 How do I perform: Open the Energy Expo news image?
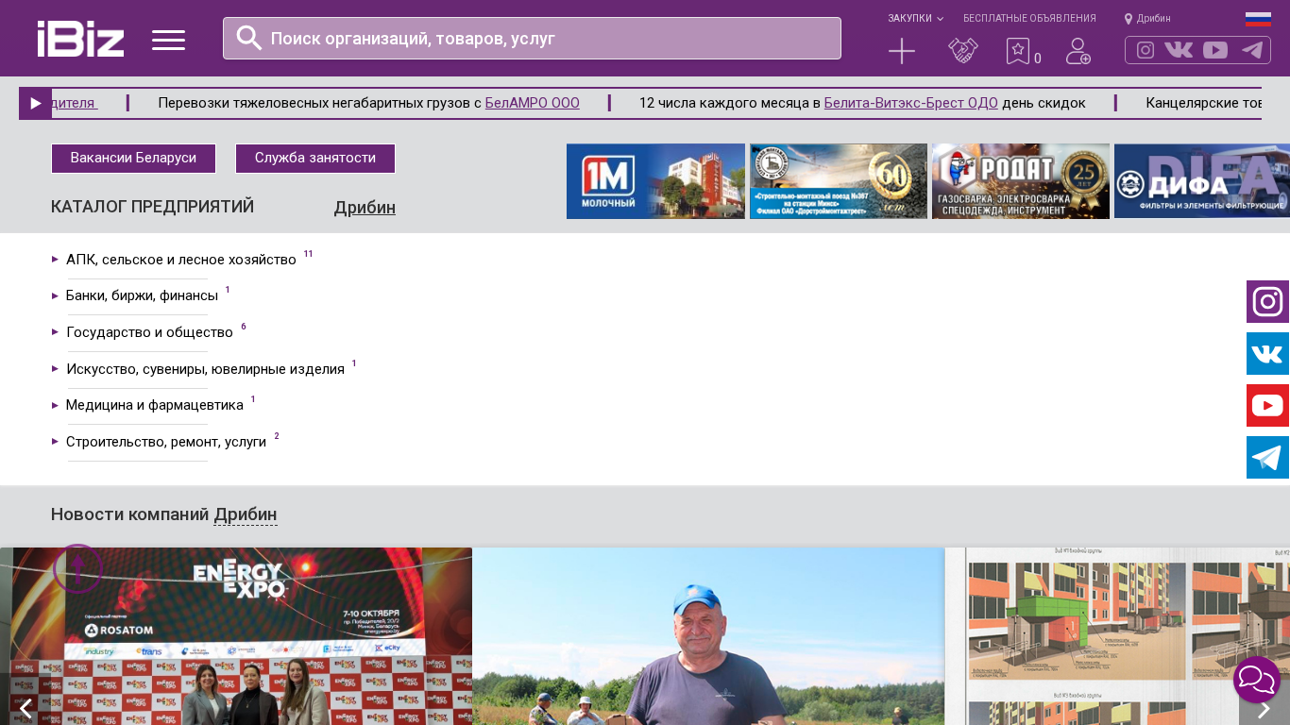[236, 636]
